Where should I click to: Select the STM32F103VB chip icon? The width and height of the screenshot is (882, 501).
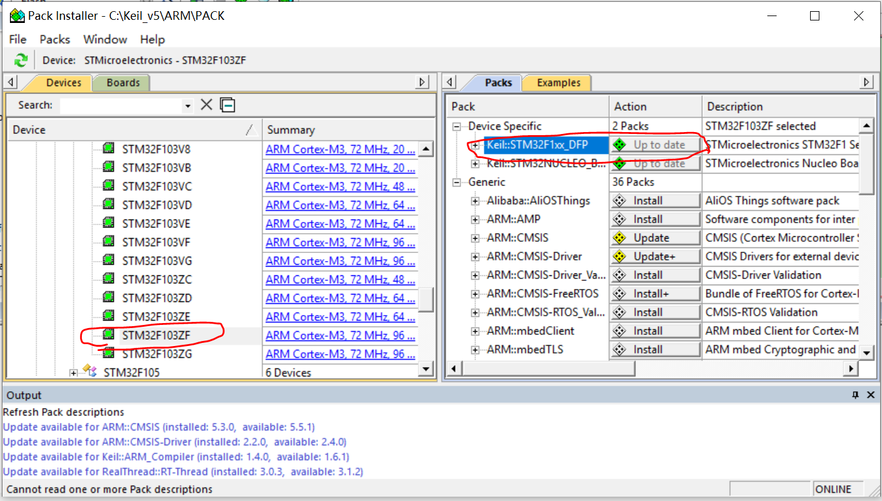(x=108, y=167)
